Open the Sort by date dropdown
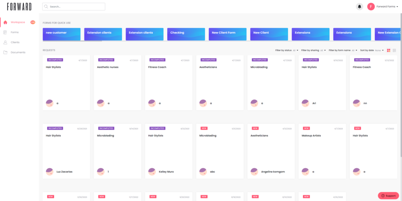 pyautogui.click(x=372, y=51)
